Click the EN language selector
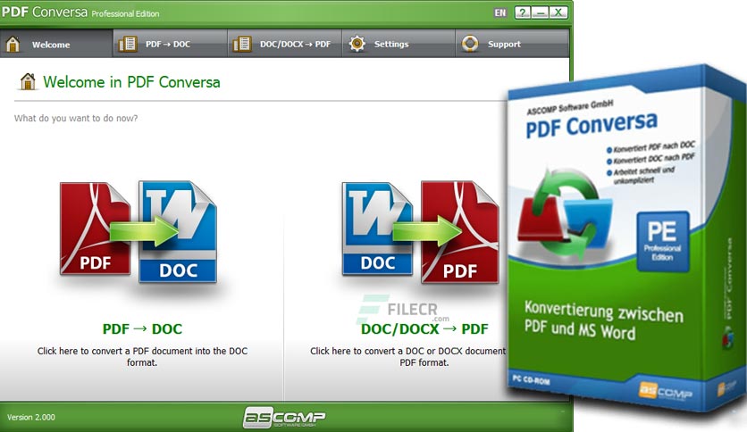Screen dimensions: 747x432 tap(500, 12)
